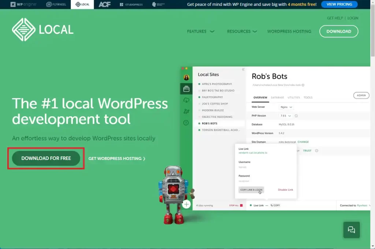Click the help question mark sidebar icon
Viewport: 375px width, 249px height.
[x=186, y=123]
